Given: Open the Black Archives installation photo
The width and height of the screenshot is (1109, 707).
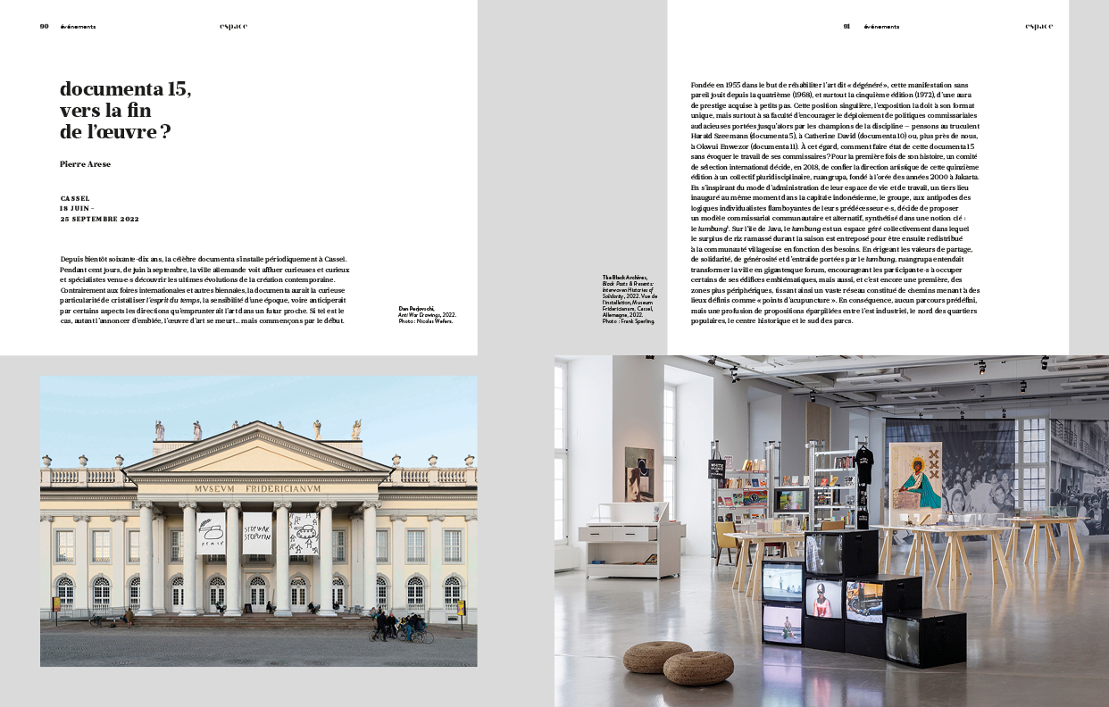Looking at the screenshot, I should 830,531.
